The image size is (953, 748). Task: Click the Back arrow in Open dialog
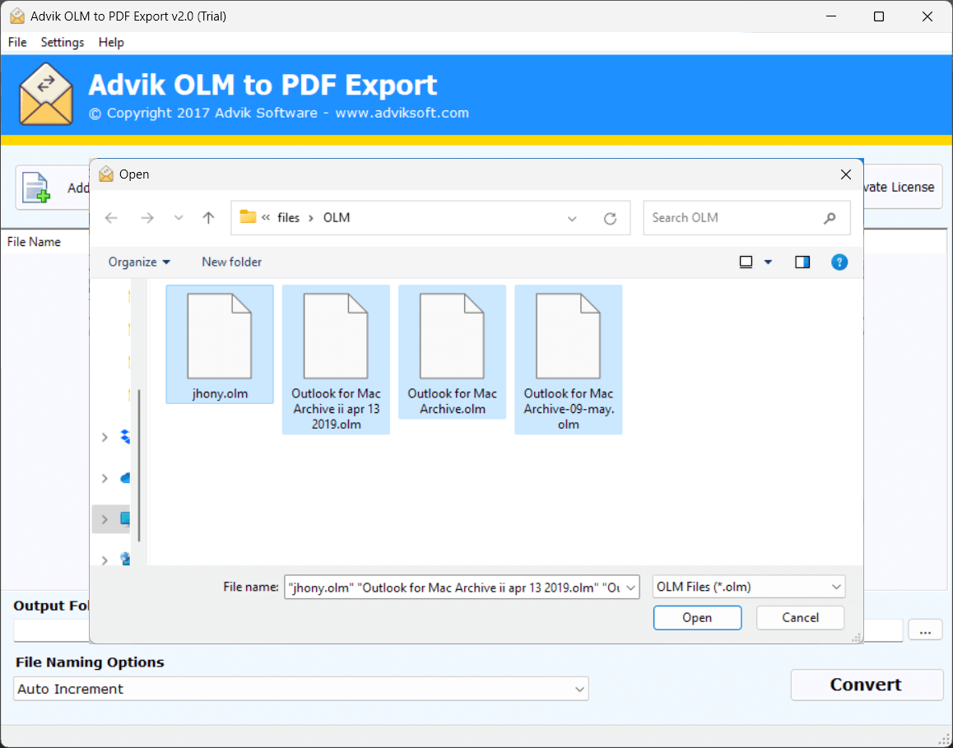pos(111,217)
